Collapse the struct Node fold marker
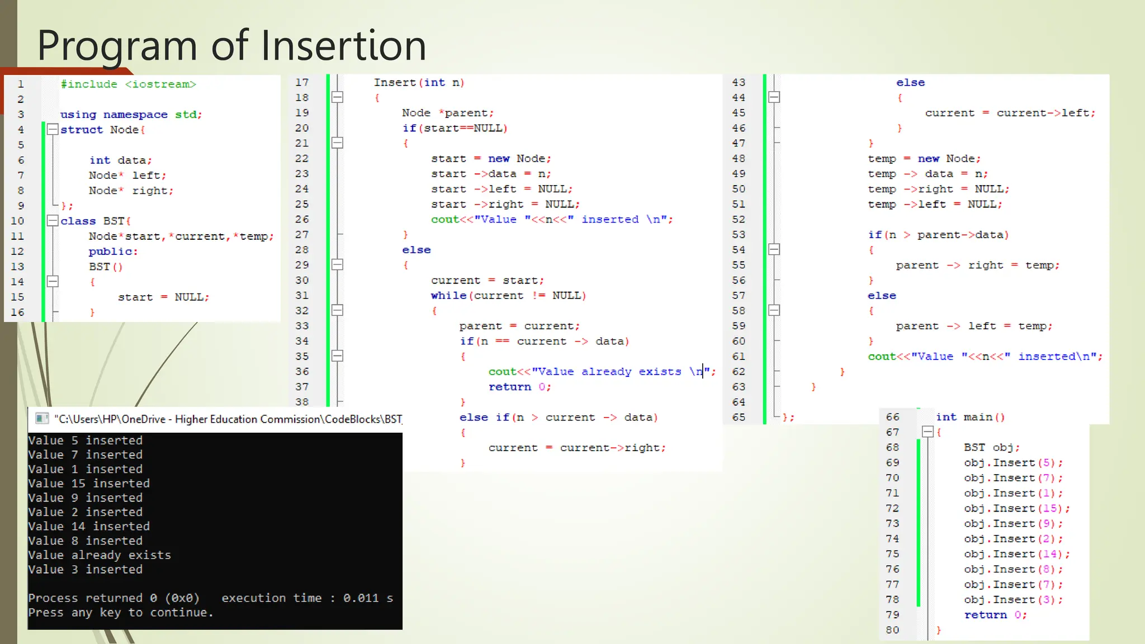Viewport: 1145px width, 644px height. point(53,130)
